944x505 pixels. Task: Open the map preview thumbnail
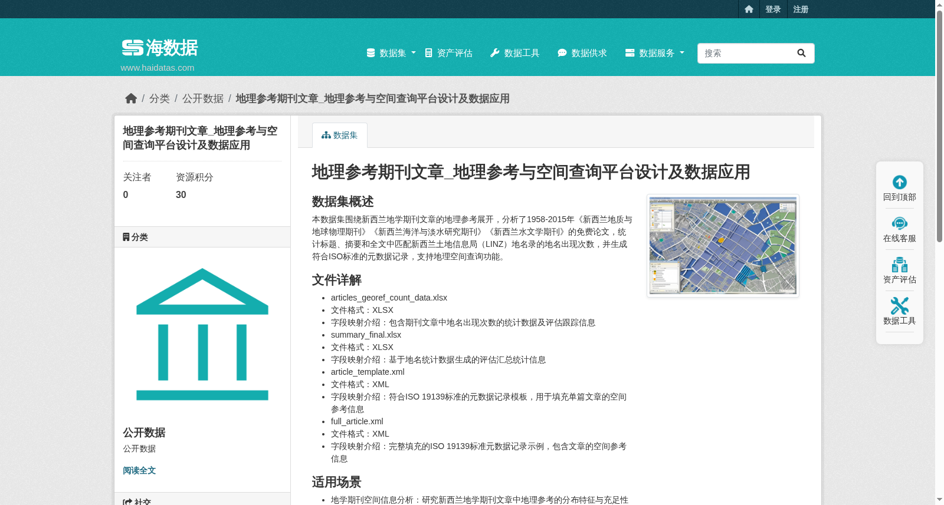(723, 246)
